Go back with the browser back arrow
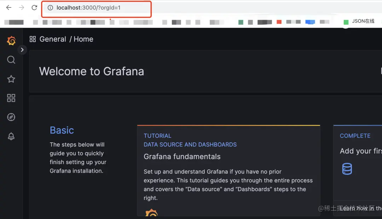This screenshot has height=219, width=382. (9, 7)
